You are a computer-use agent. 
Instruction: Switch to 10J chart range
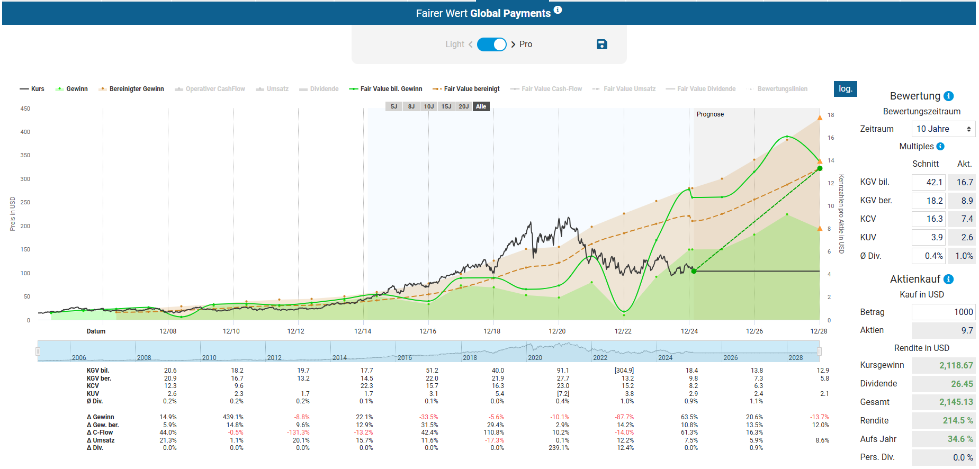coord(429,106)
